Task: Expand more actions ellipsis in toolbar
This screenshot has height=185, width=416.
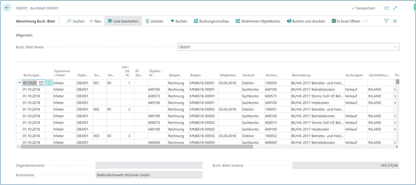Action: 366,21
